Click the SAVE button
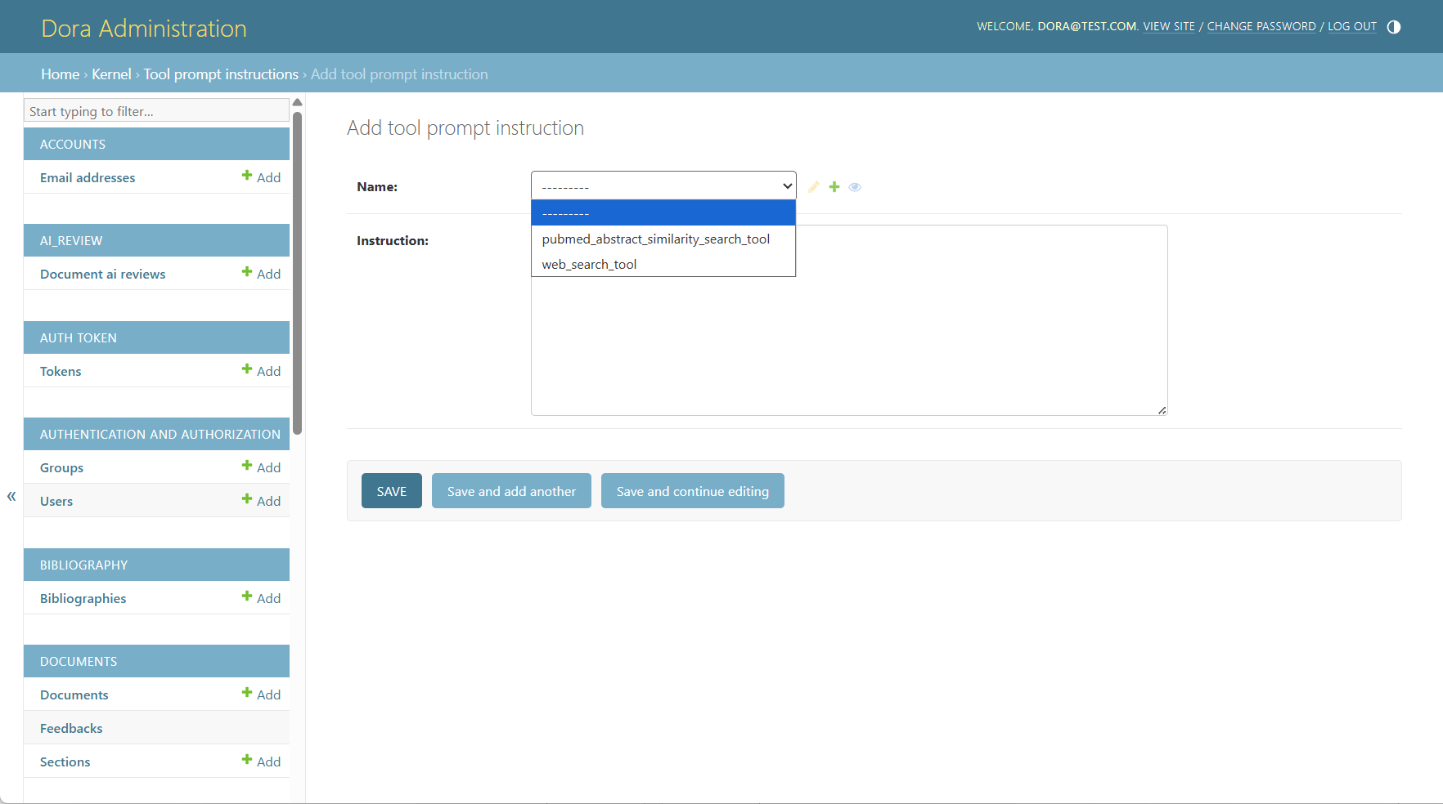1443x804 pixels. pos(391,490)
